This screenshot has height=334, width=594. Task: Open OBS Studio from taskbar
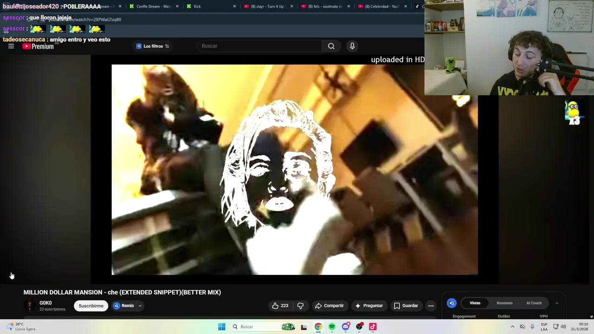coord(359,327)
